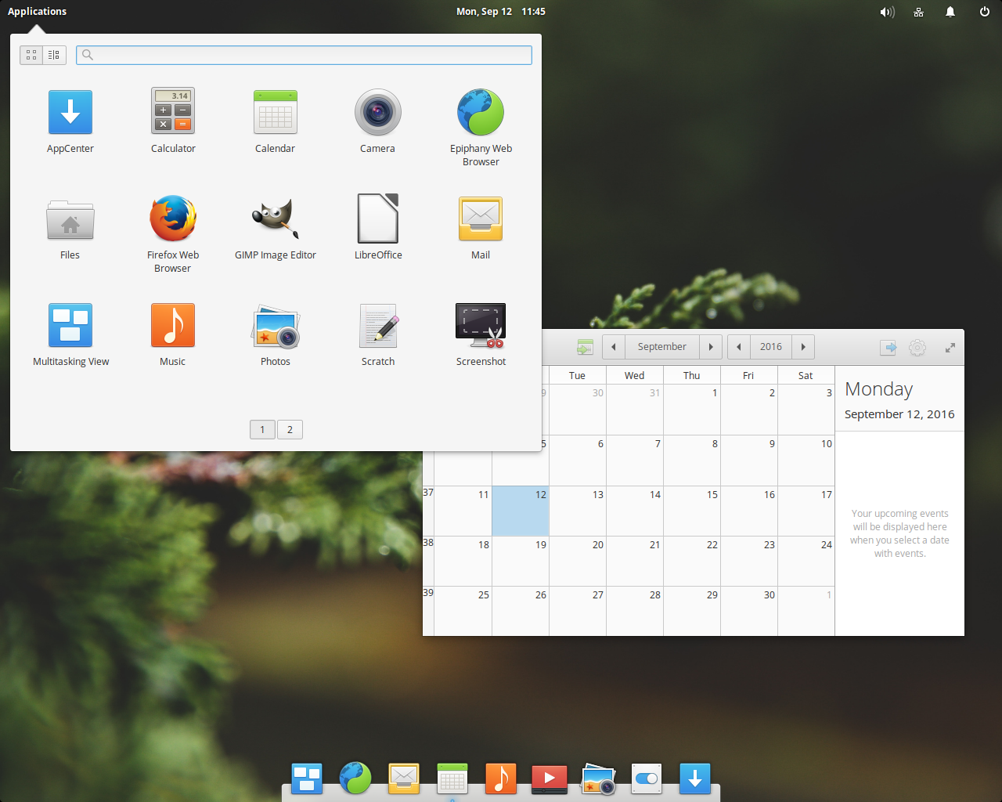
Task: Open the sound volume indicator
Action: click(887, 12)
